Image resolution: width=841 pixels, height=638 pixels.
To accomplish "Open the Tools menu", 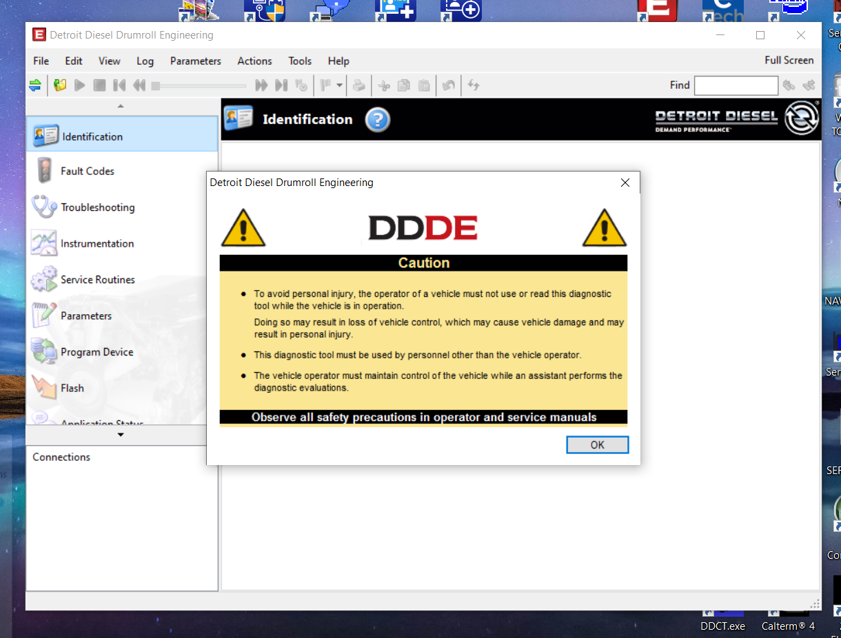I will click(x=300, y=61).
